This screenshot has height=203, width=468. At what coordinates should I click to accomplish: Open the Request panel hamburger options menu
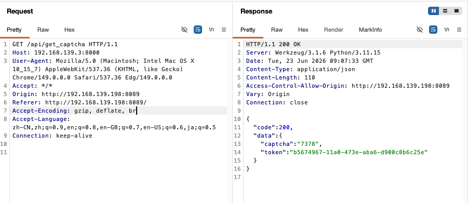pyautogui.click(x=224, y=30)
